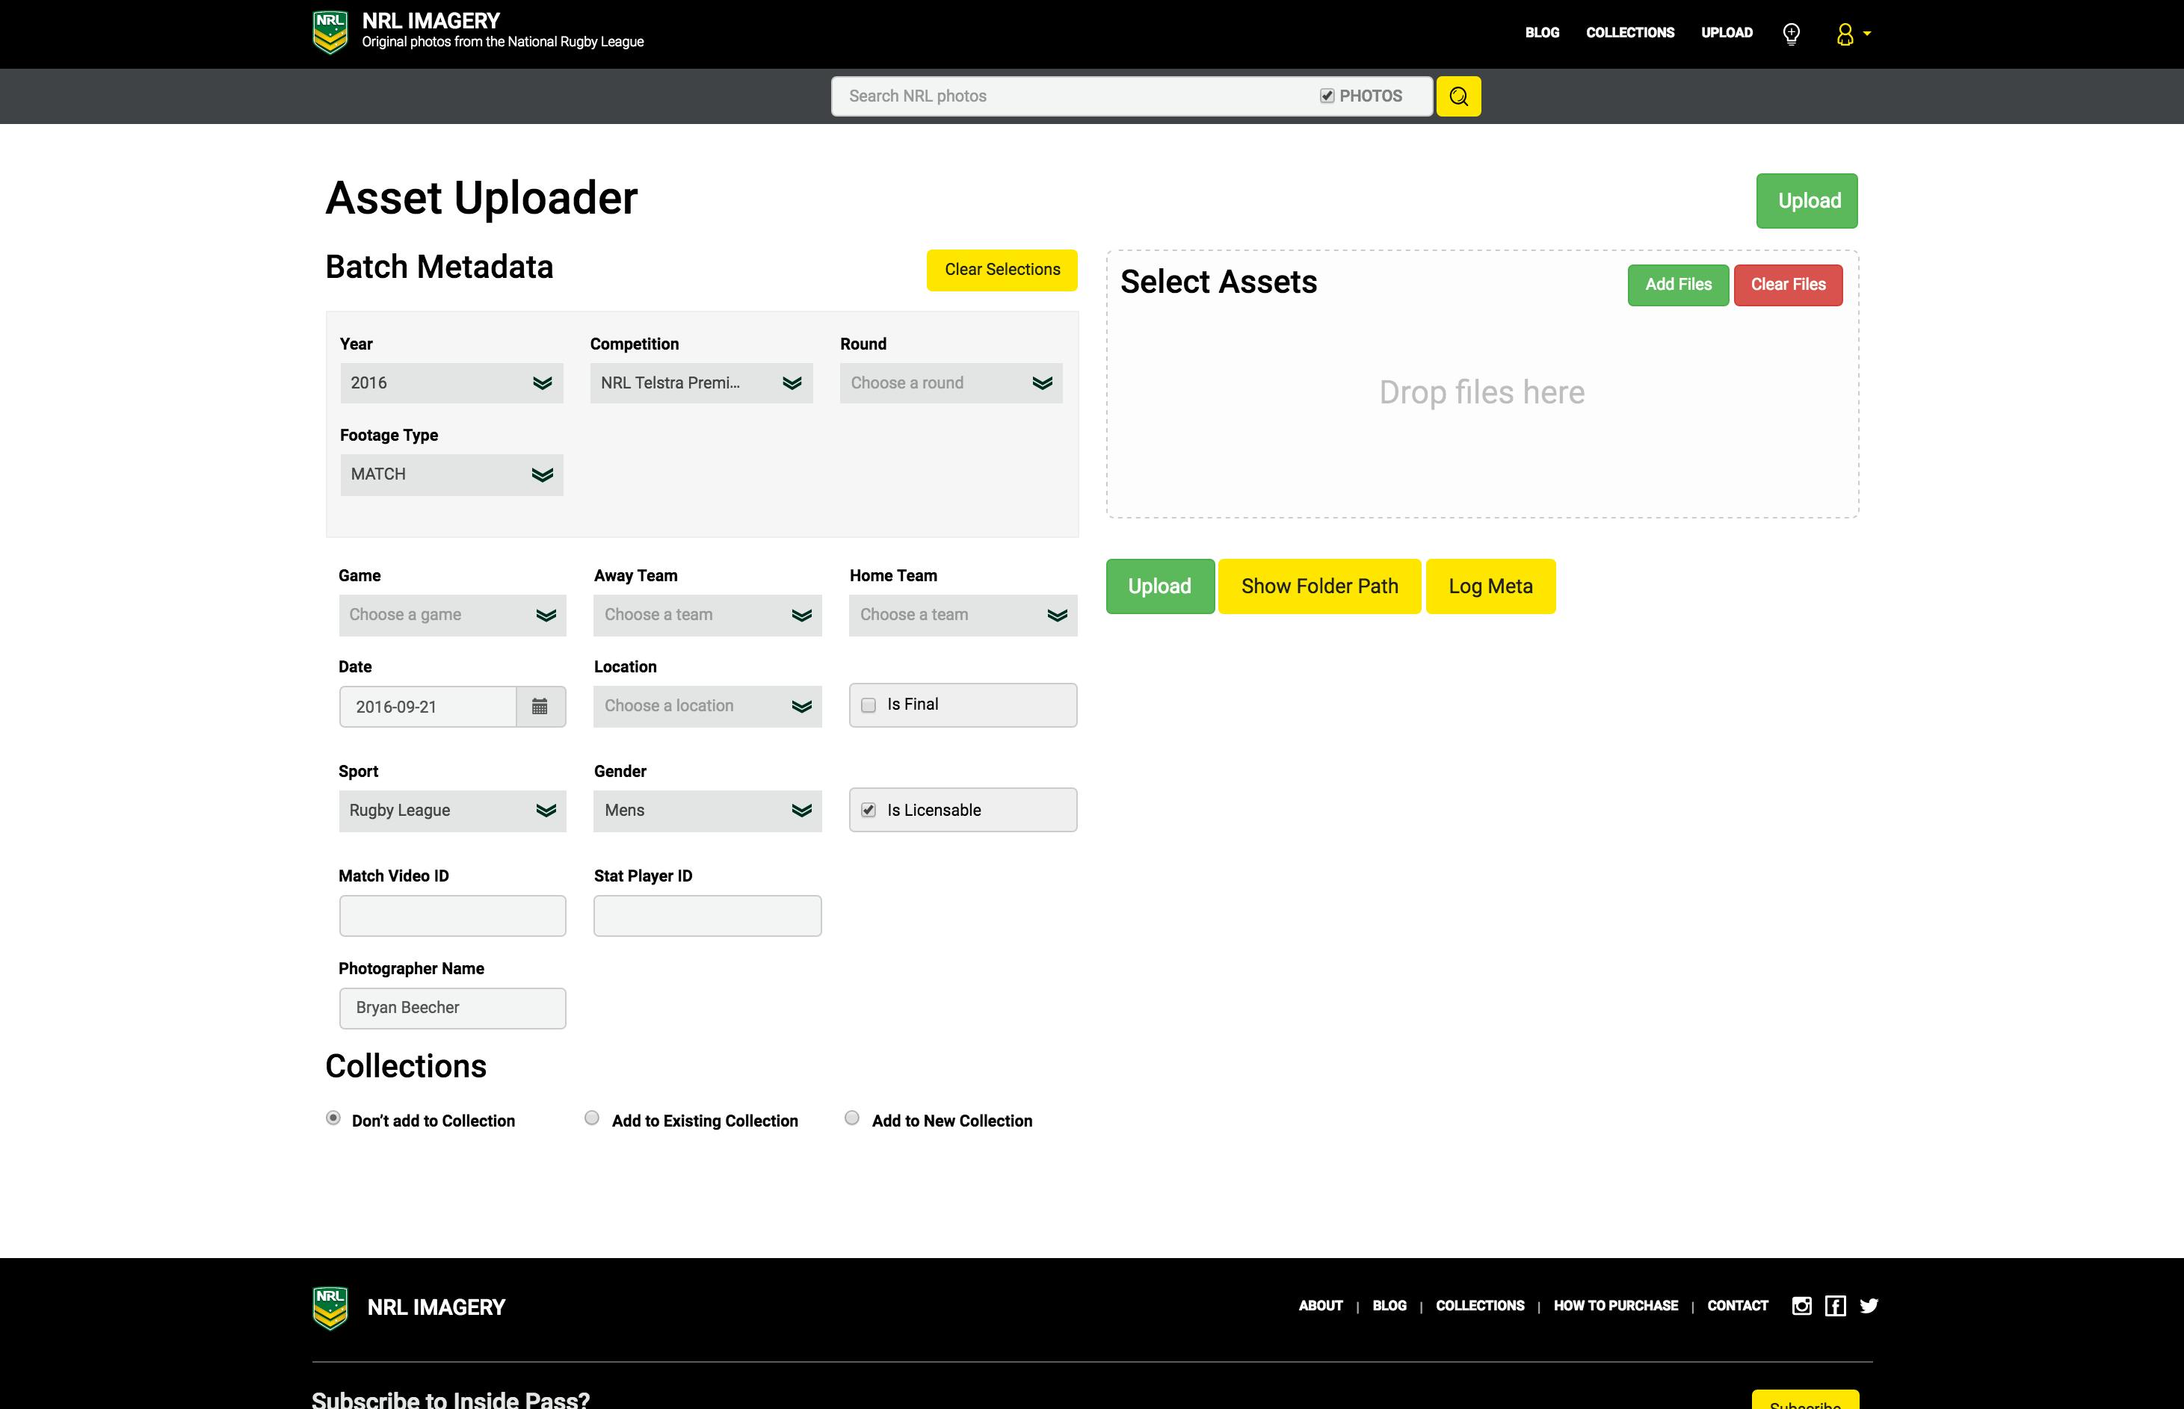This screenshot has height=1409, width=2184.
Task: Open NRL Imagery's Instagram via footer icon
Action: point(1801,1306)
